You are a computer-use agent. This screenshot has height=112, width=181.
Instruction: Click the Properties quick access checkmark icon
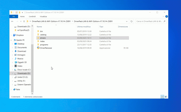16,12
